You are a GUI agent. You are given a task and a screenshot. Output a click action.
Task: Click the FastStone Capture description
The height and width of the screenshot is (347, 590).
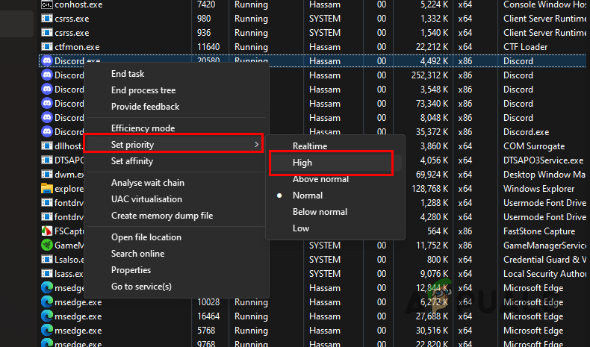coord(539,231)
